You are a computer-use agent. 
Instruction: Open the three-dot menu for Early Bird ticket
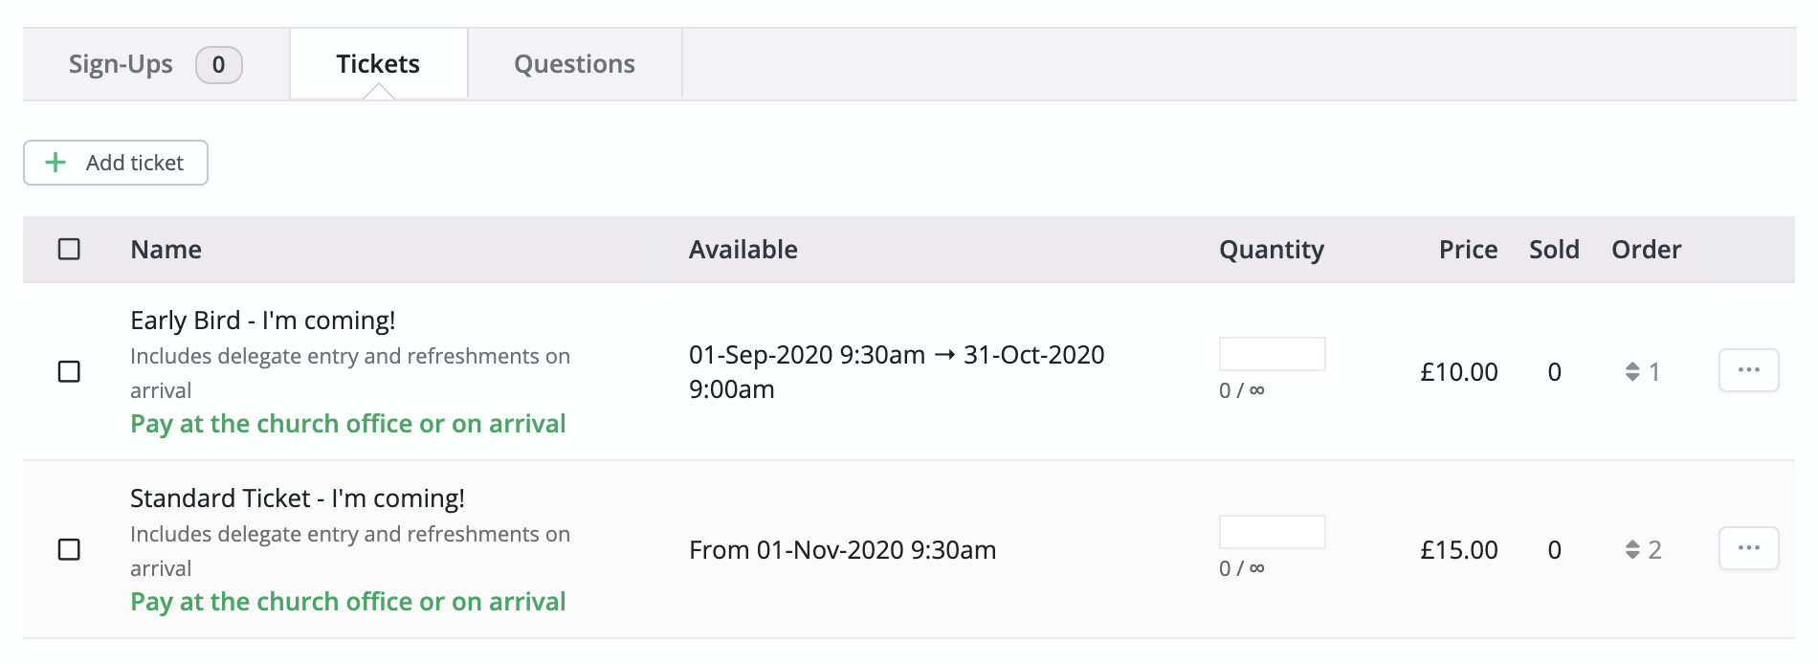click(1748, 370)
